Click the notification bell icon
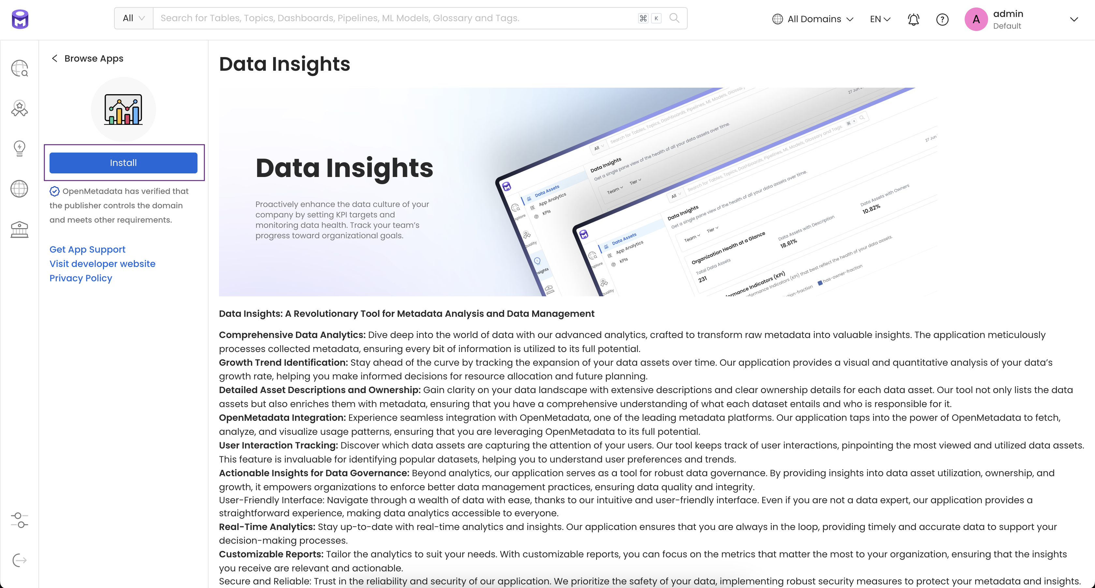Screen dimensions: 1095x588 913,19
